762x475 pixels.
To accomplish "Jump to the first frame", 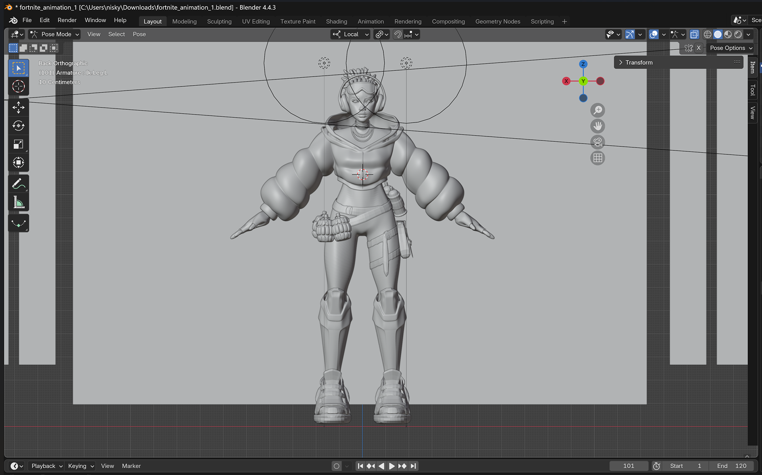I will 360,466.
